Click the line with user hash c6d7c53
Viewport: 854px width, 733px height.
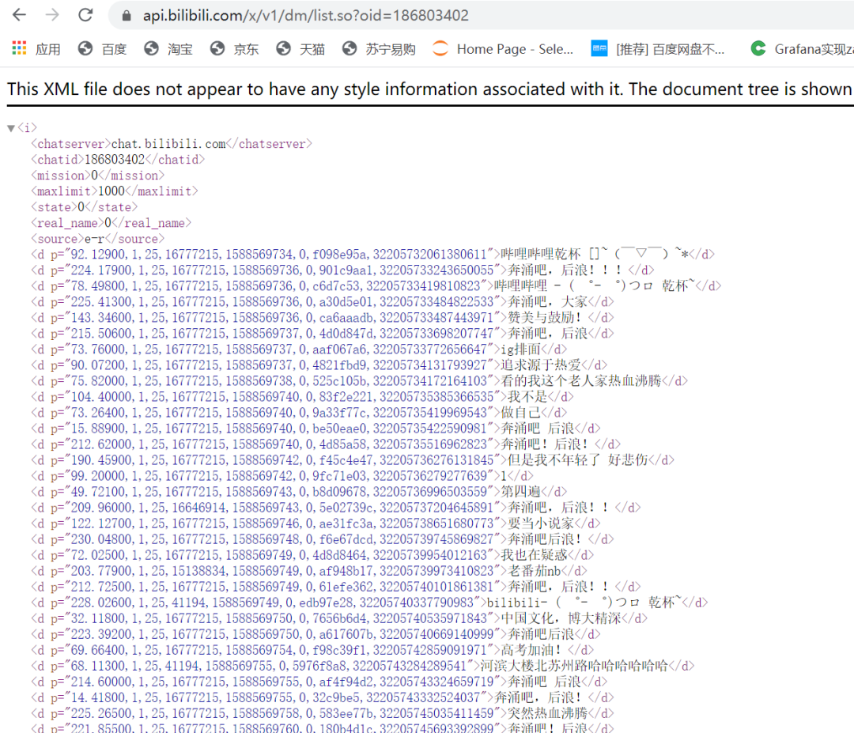tap(376, 286)
